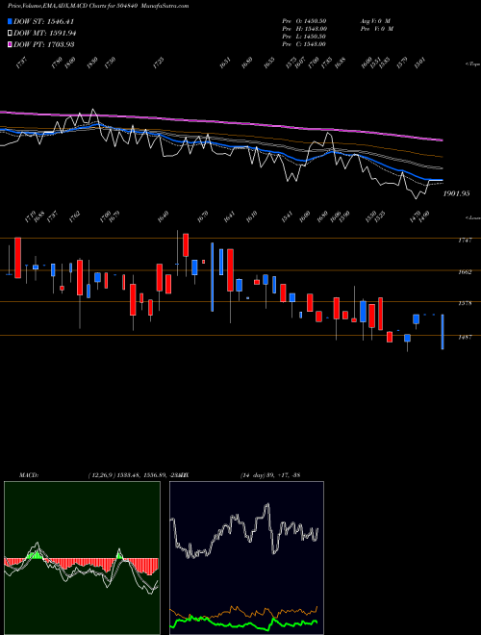481x635 pixels.
Task: Click the ADX '(14 day)' values text
Action: (270, 474)
